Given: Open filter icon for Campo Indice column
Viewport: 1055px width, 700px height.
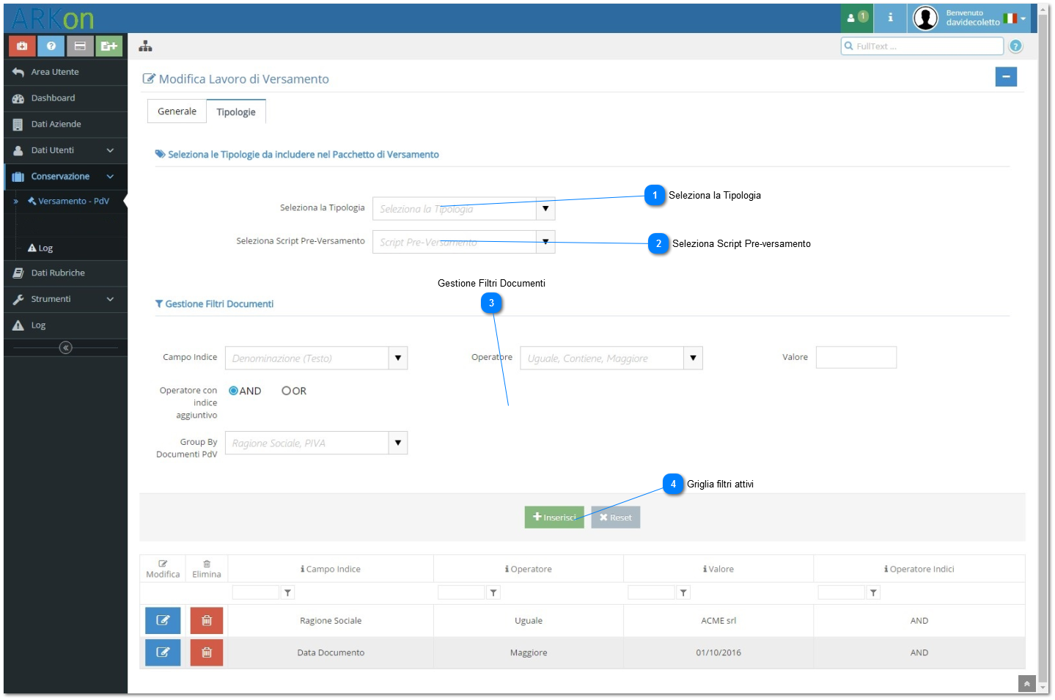Looking at the screenshot, I should pos(287,592).
